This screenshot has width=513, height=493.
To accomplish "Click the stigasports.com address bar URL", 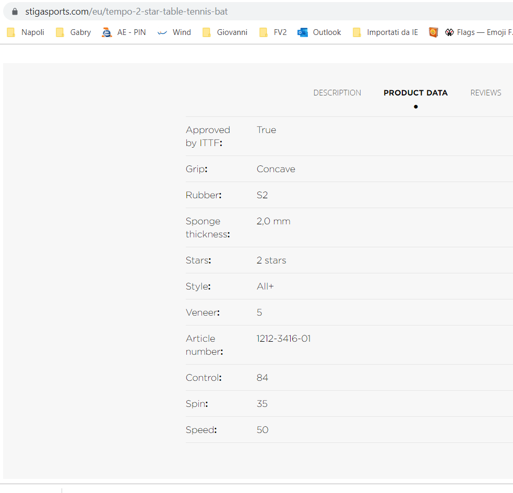I will 126,11.
